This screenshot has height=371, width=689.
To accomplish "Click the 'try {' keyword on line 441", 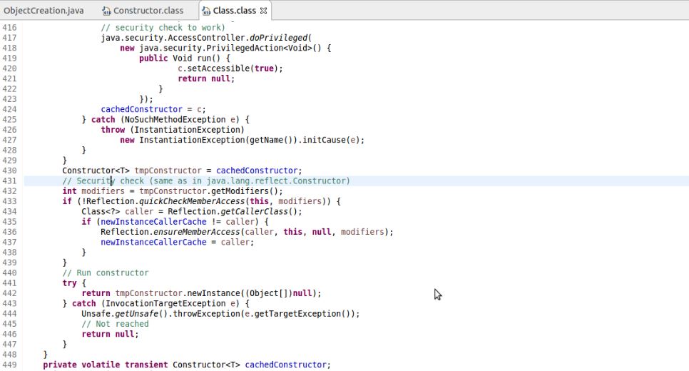I will coord(74,283).
